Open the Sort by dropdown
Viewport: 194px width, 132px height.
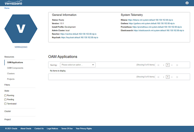pyautogui.click(x=78, y=65)
